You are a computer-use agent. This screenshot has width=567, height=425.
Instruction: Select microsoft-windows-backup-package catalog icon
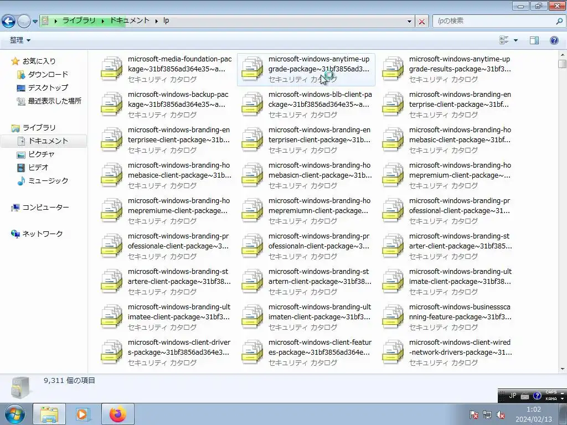tap(111, 103)
